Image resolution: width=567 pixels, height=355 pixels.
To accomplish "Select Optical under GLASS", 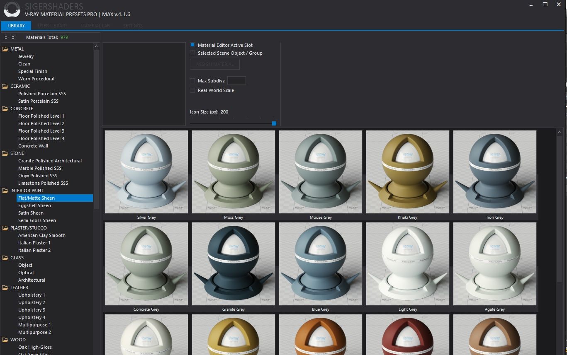I will [26, 273].
